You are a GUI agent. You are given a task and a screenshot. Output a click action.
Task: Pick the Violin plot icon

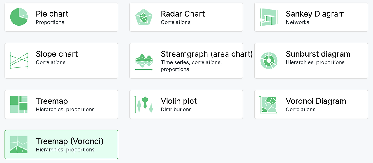pos(144,104)
